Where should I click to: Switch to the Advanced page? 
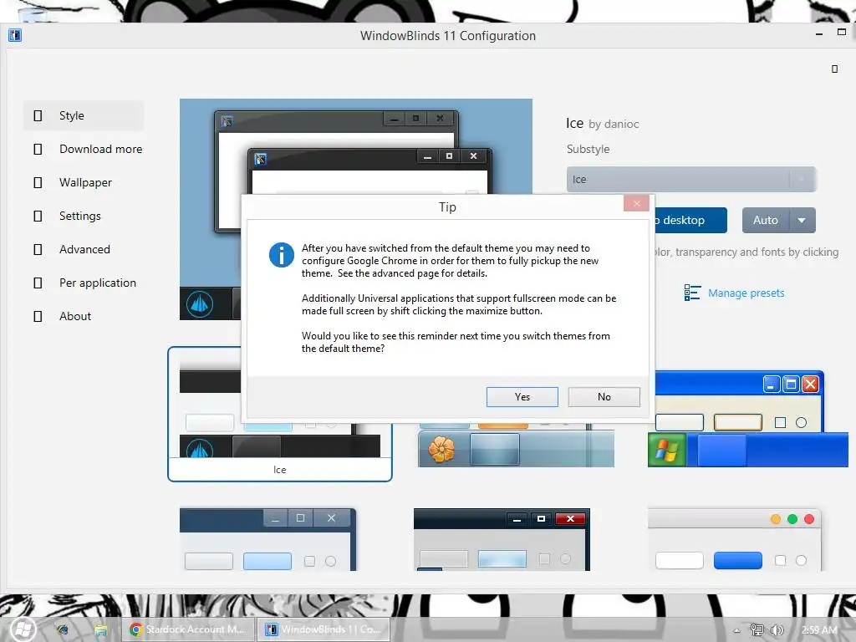(84, 249)
